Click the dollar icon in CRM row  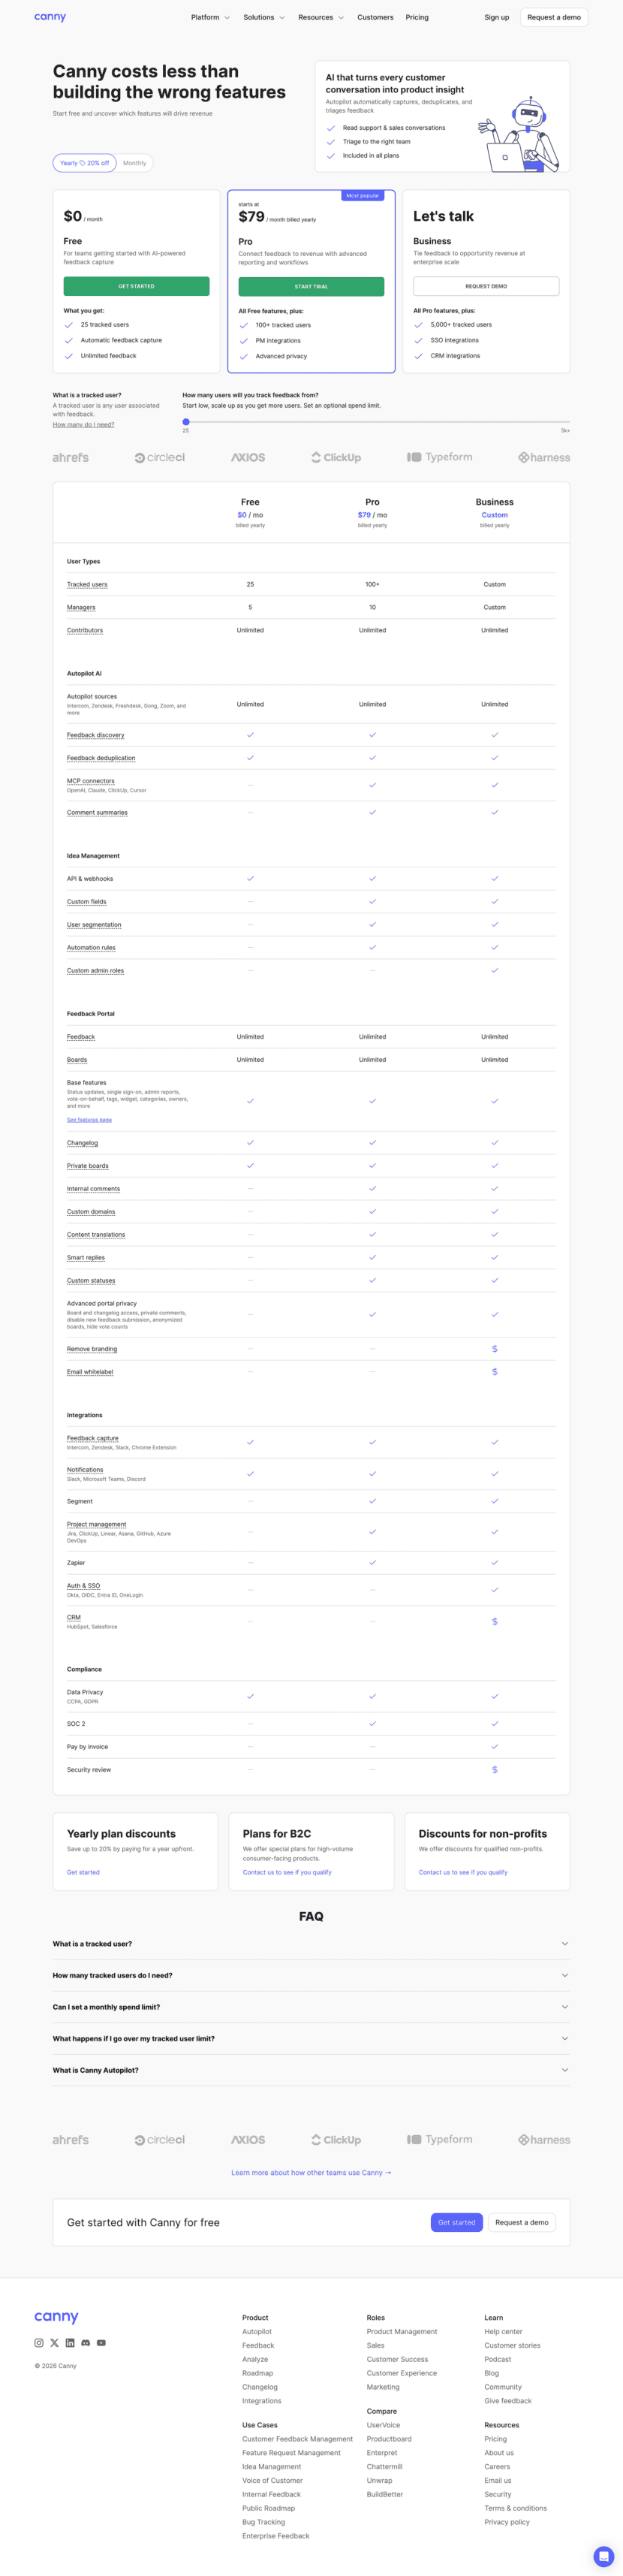494,1621
